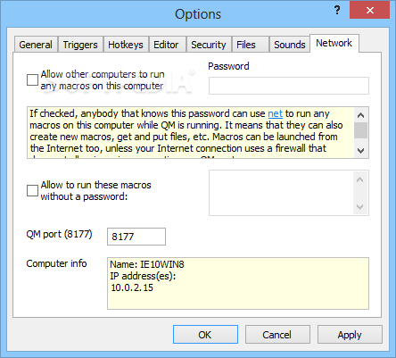
Task: Open the Triggers tab
Action: pyautogui.click(x=80, y=45)
